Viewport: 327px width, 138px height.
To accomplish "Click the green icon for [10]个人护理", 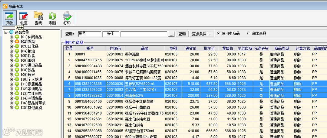I will [17, 79].
